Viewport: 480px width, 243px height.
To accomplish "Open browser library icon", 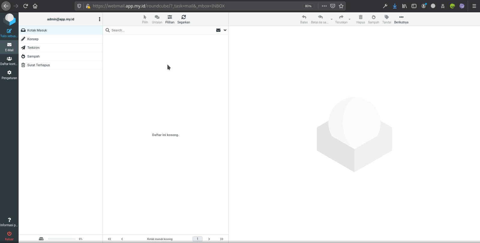I will click(404, 6).
